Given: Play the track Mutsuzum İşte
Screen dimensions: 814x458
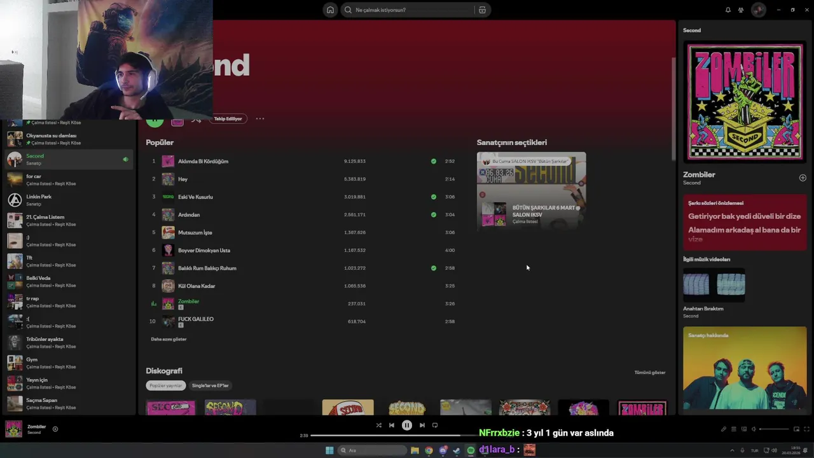Looking at the screenshot, I should coord(304,232).
